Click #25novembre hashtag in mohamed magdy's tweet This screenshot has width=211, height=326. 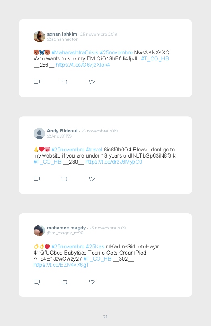[x=68, y=246]
